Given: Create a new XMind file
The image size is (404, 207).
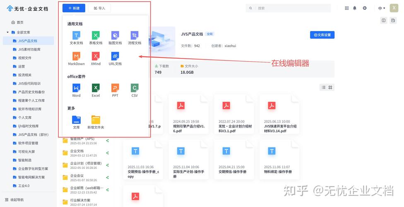Looking at the screenshot, I should click(96, 59).
